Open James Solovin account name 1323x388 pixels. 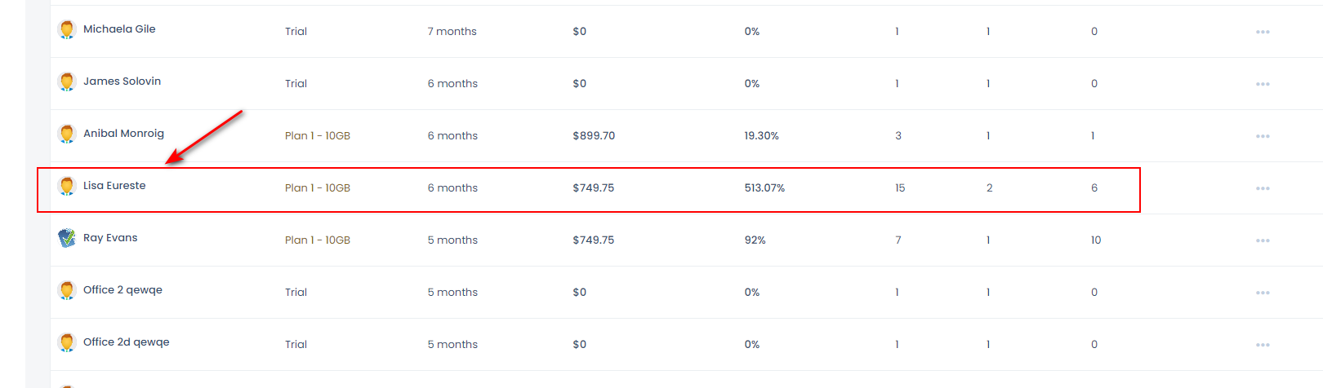click(122, 81)
